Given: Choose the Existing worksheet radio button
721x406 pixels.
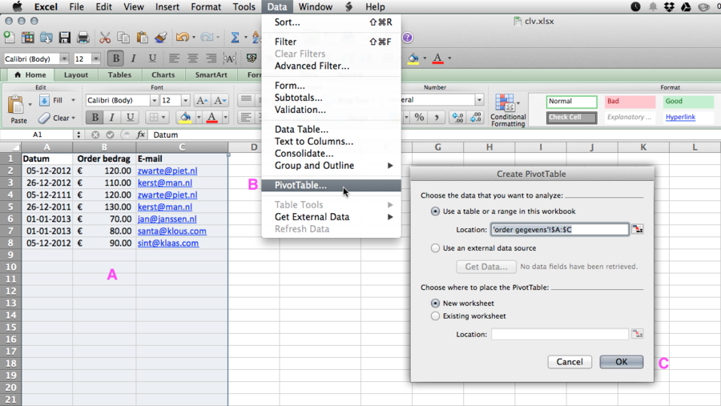Looking at the screenshot, I should tap(435, 316).
